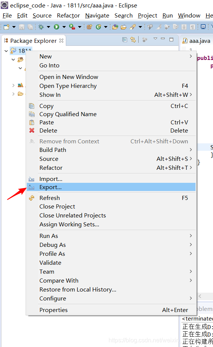This screenshot has width=213, height=347.
Task: Select Open Type Hierarchy
Action: (111, 86)
